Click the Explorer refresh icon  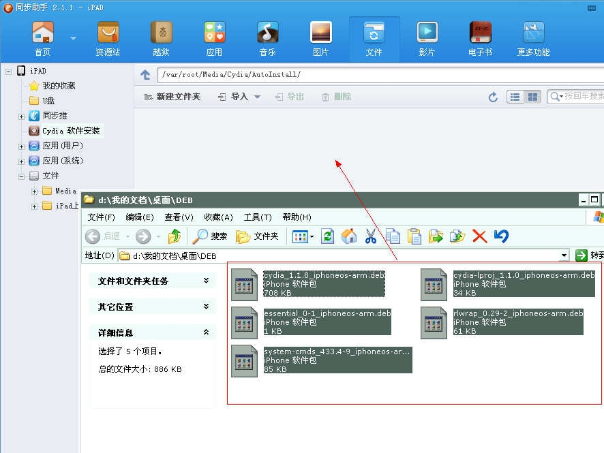[327, 236]
